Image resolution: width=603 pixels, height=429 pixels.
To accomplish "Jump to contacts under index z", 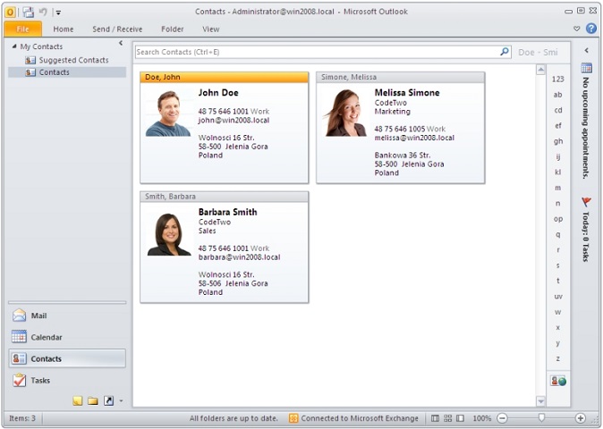I will click(557, 358).
